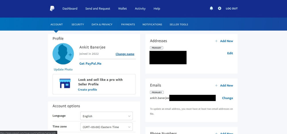Click the PayPal logo icon

click(x=52, y=9)
